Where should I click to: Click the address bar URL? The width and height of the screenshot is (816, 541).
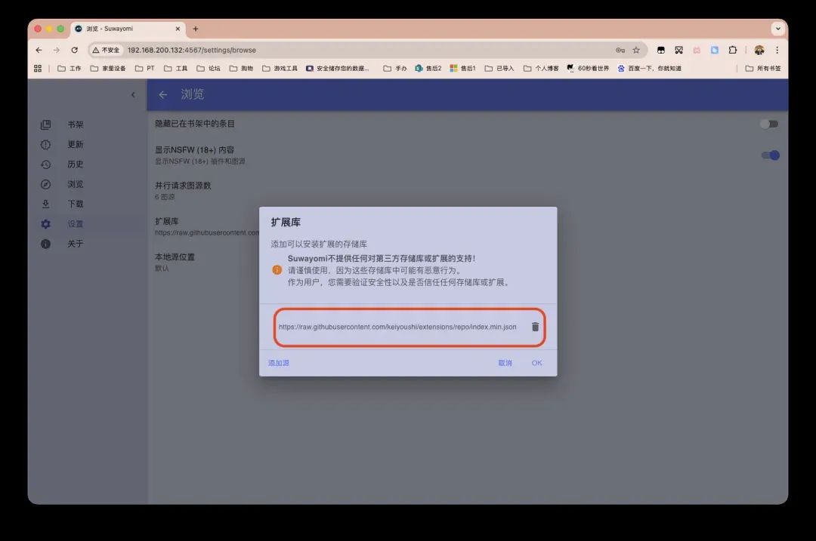[191, 50]
